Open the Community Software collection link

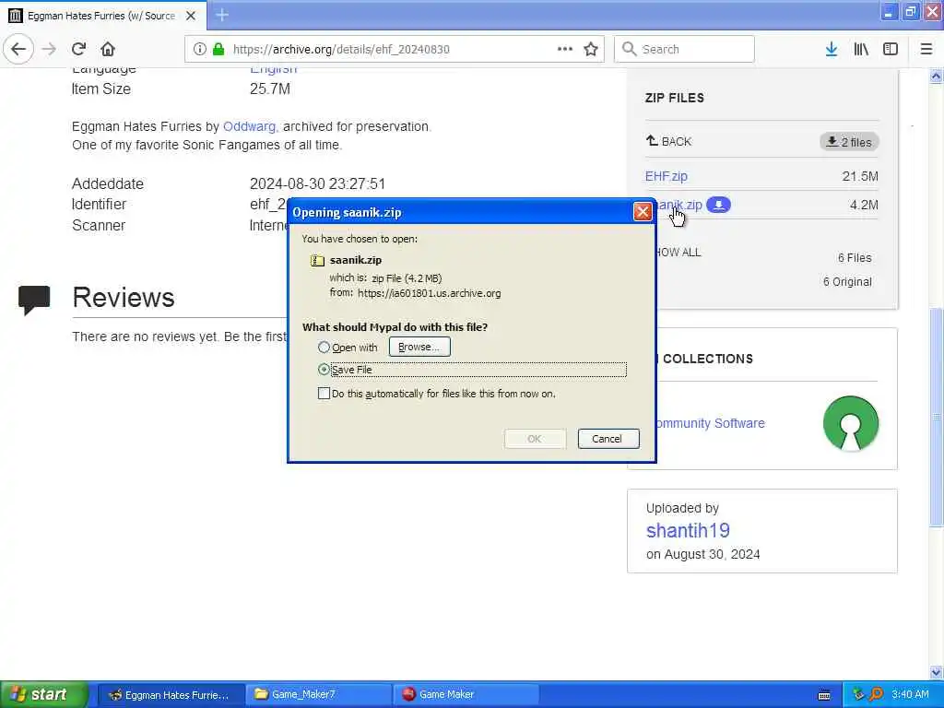(710, 423)
